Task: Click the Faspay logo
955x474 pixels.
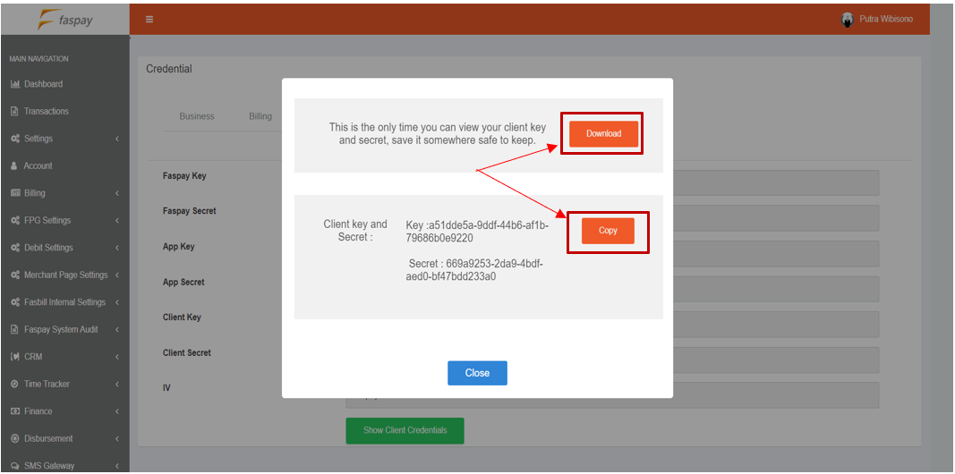Action: point(65,20)
